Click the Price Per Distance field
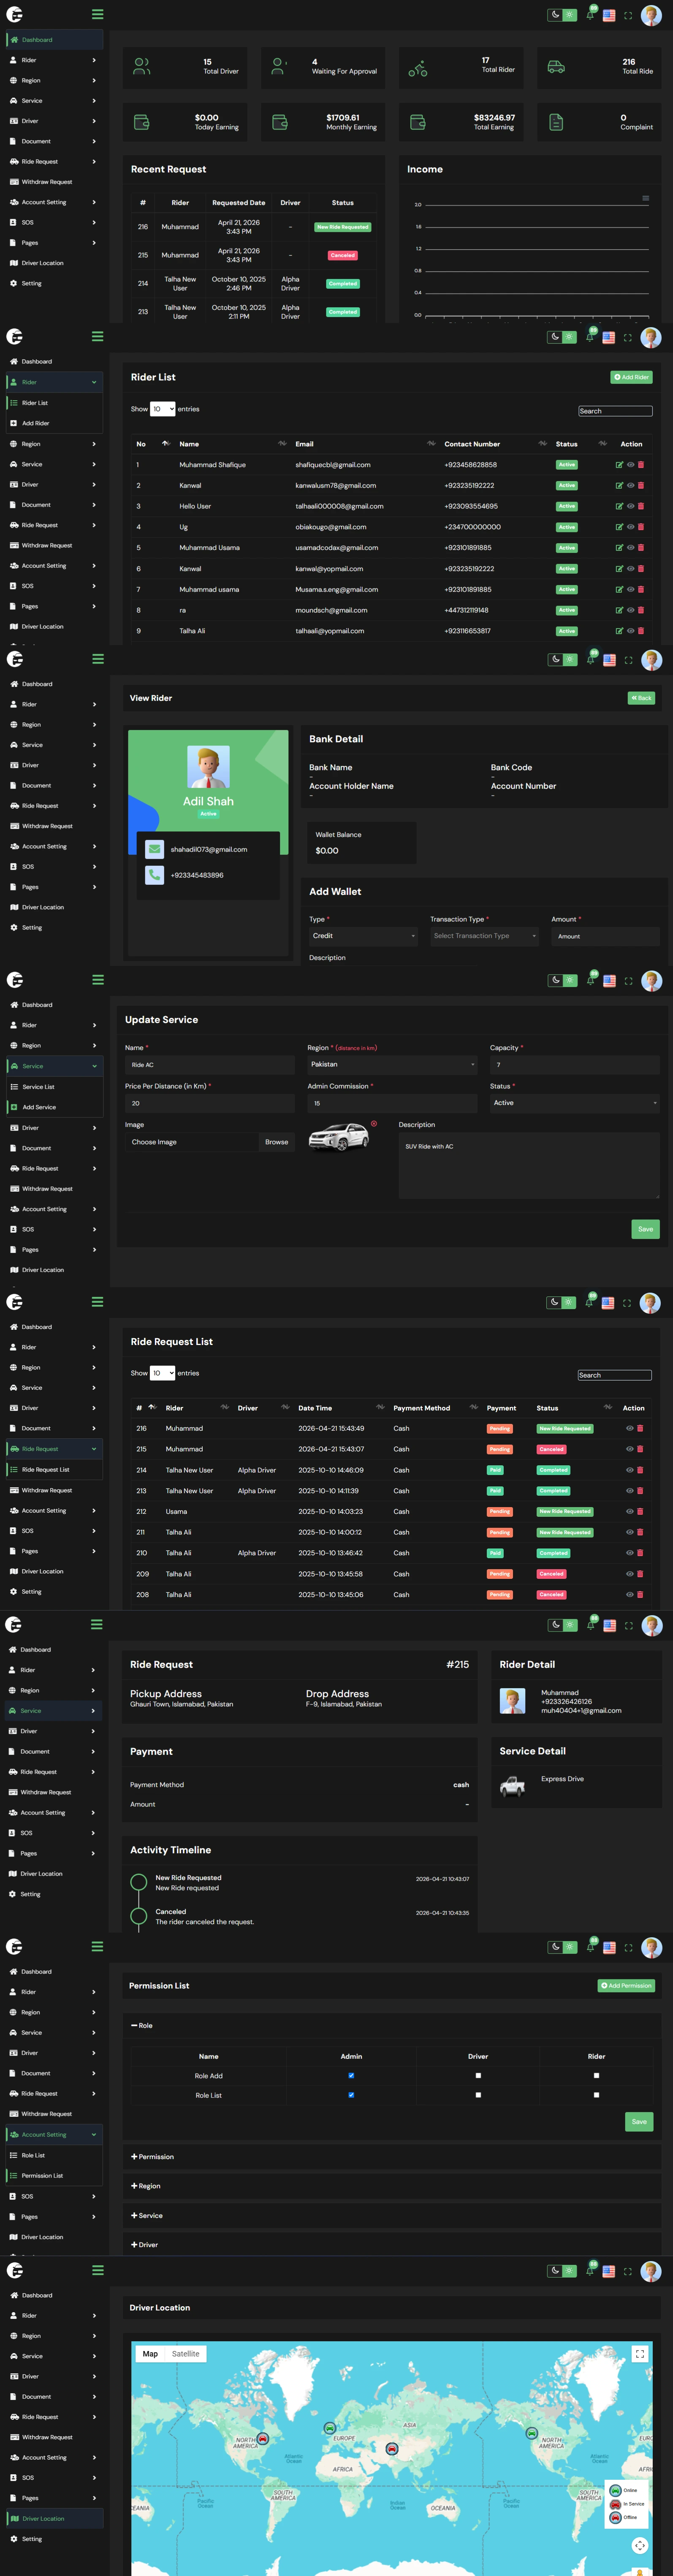 point(210,1103)
